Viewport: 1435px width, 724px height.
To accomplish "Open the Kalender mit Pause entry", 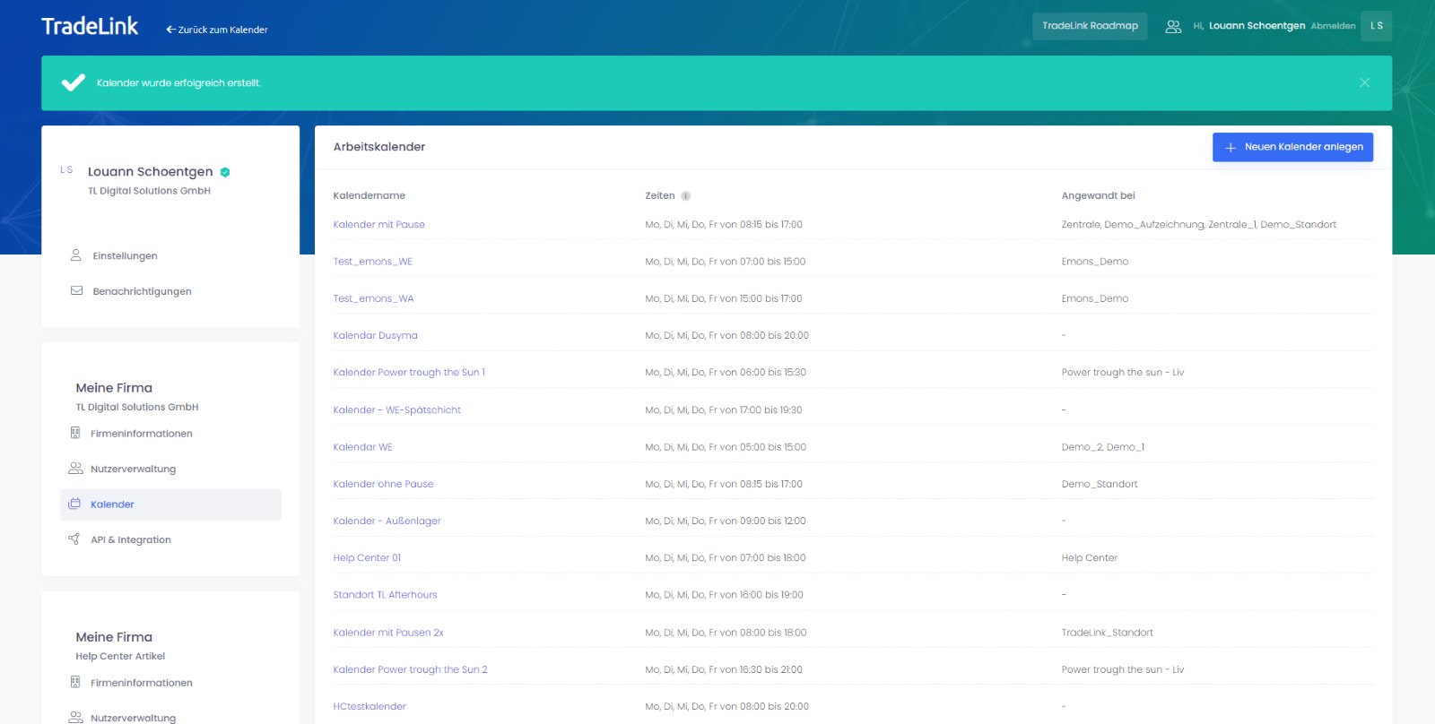I will point(378,225).
